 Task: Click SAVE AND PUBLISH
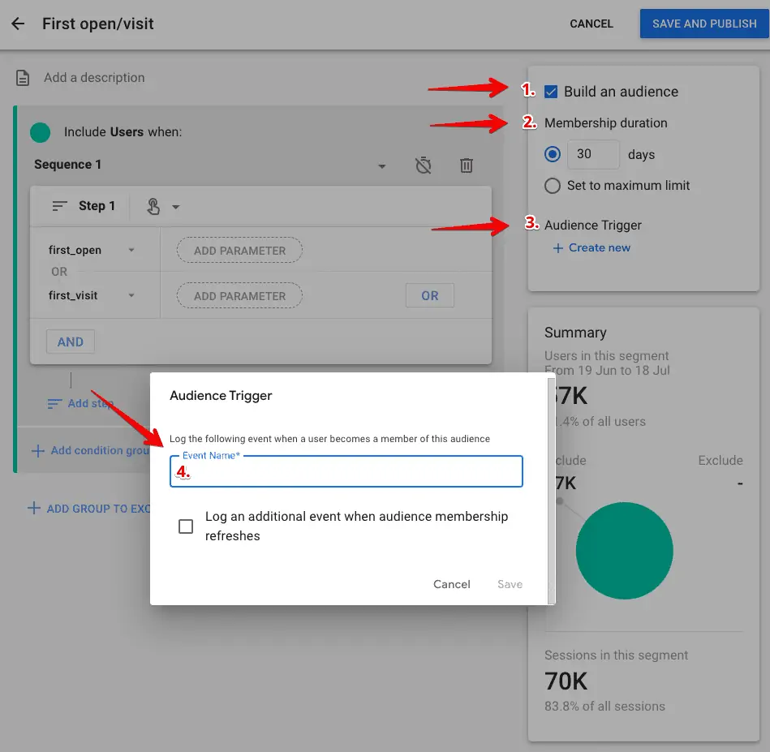click(703, 24)
